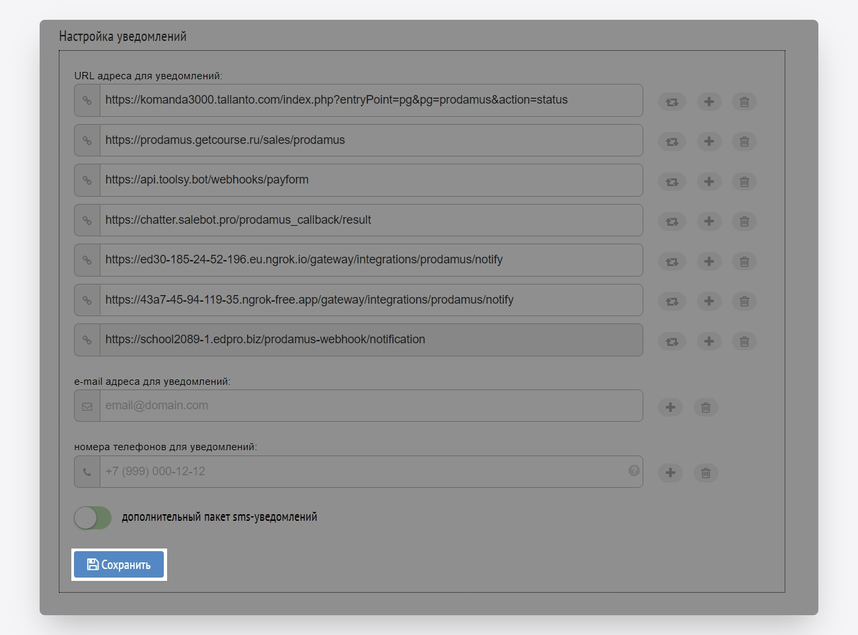Add a URL after the ngrok-free.app row
858x635 pixels.
coord(709,301)
